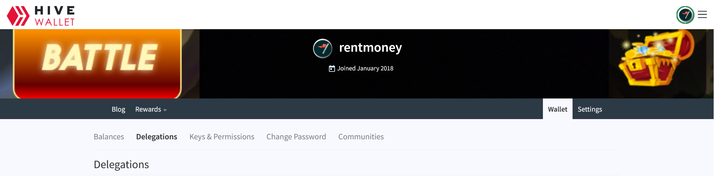This screenshot has height=176, width=714.
Task: Click the calendar icon beside Joined date
Action: tap(332, 69)
